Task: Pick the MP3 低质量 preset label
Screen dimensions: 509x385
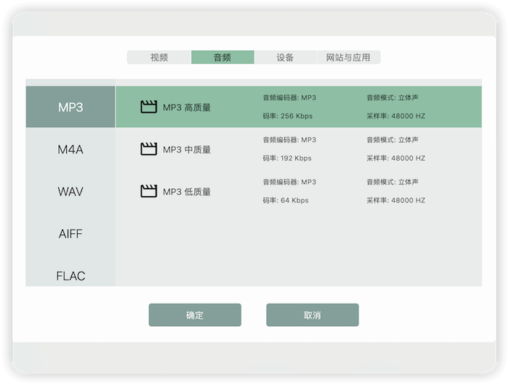Action: [x=187, y=192]
